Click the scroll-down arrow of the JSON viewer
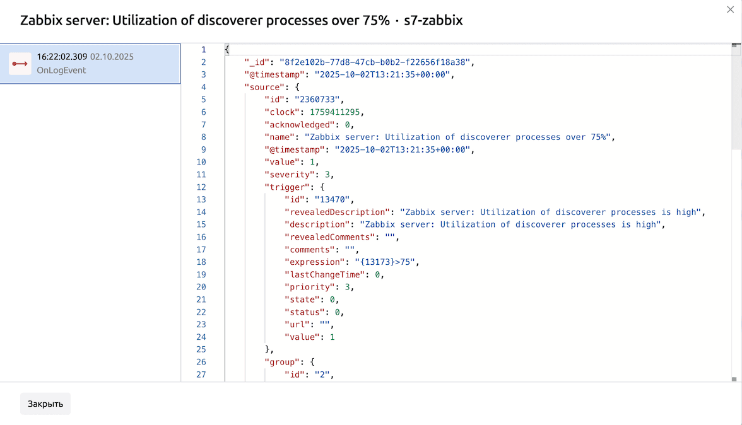The height and width of the screenshot is (425, 742). point(734,378)
